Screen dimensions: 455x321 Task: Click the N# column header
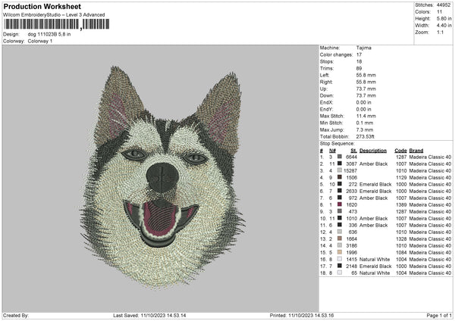pyautogui.click(x=331, y=150)
